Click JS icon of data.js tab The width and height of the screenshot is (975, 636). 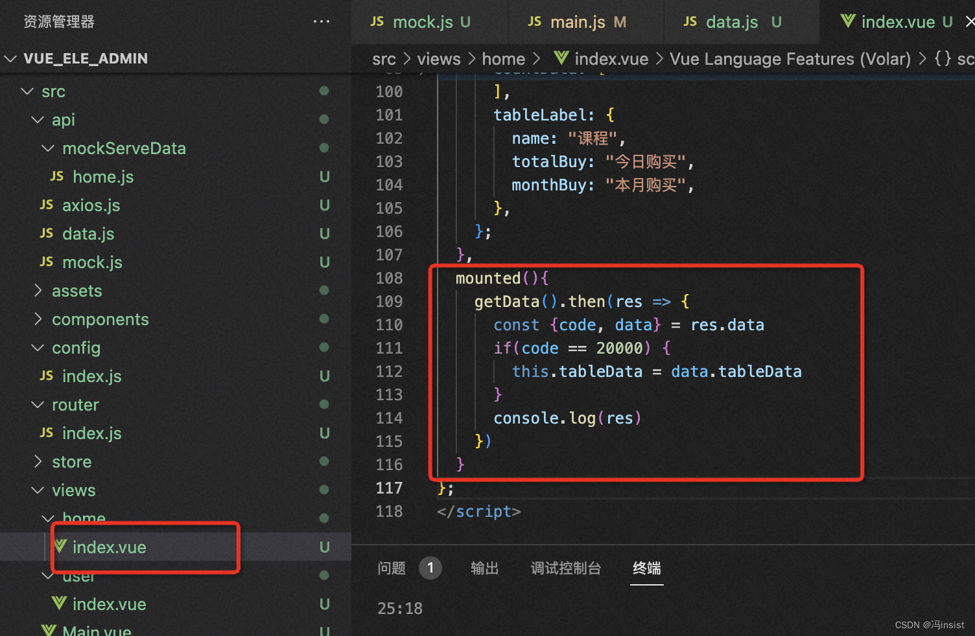690,21
